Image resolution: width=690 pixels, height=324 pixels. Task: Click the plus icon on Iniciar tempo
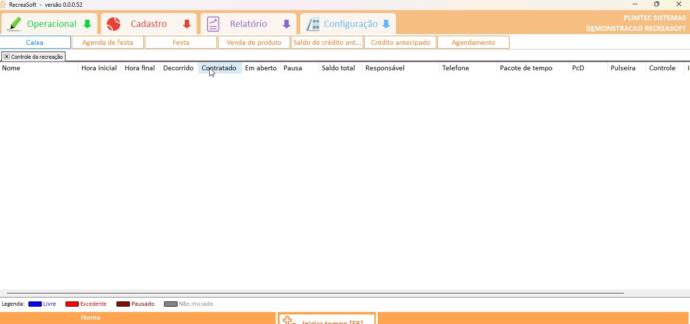(x=288, y=321)
